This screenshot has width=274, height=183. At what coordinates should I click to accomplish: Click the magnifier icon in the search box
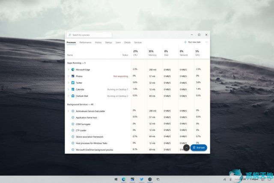tap(70, 35)
